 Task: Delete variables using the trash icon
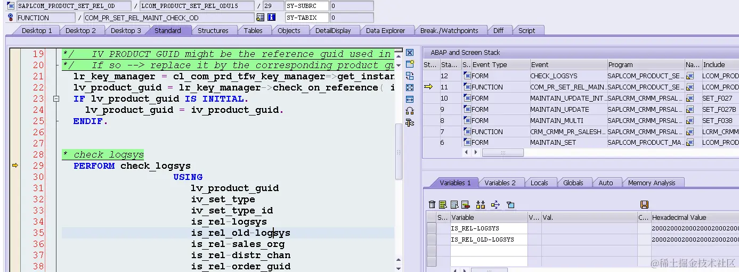432,204
